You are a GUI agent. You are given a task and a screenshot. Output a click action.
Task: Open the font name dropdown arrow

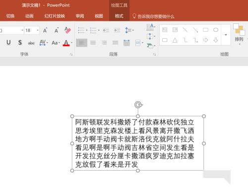(x=22, y=30)
